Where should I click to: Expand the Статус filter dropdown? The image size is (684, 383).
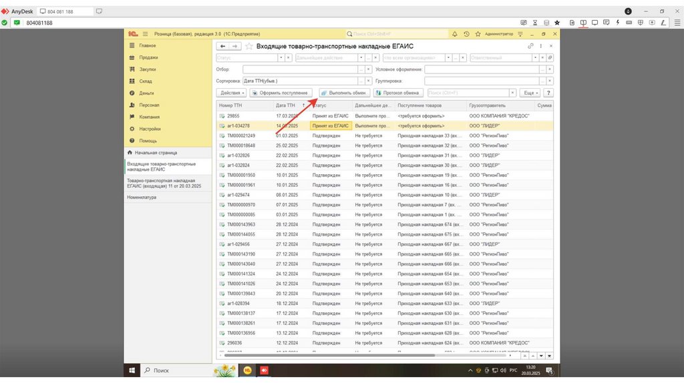(x=281, y=58)
